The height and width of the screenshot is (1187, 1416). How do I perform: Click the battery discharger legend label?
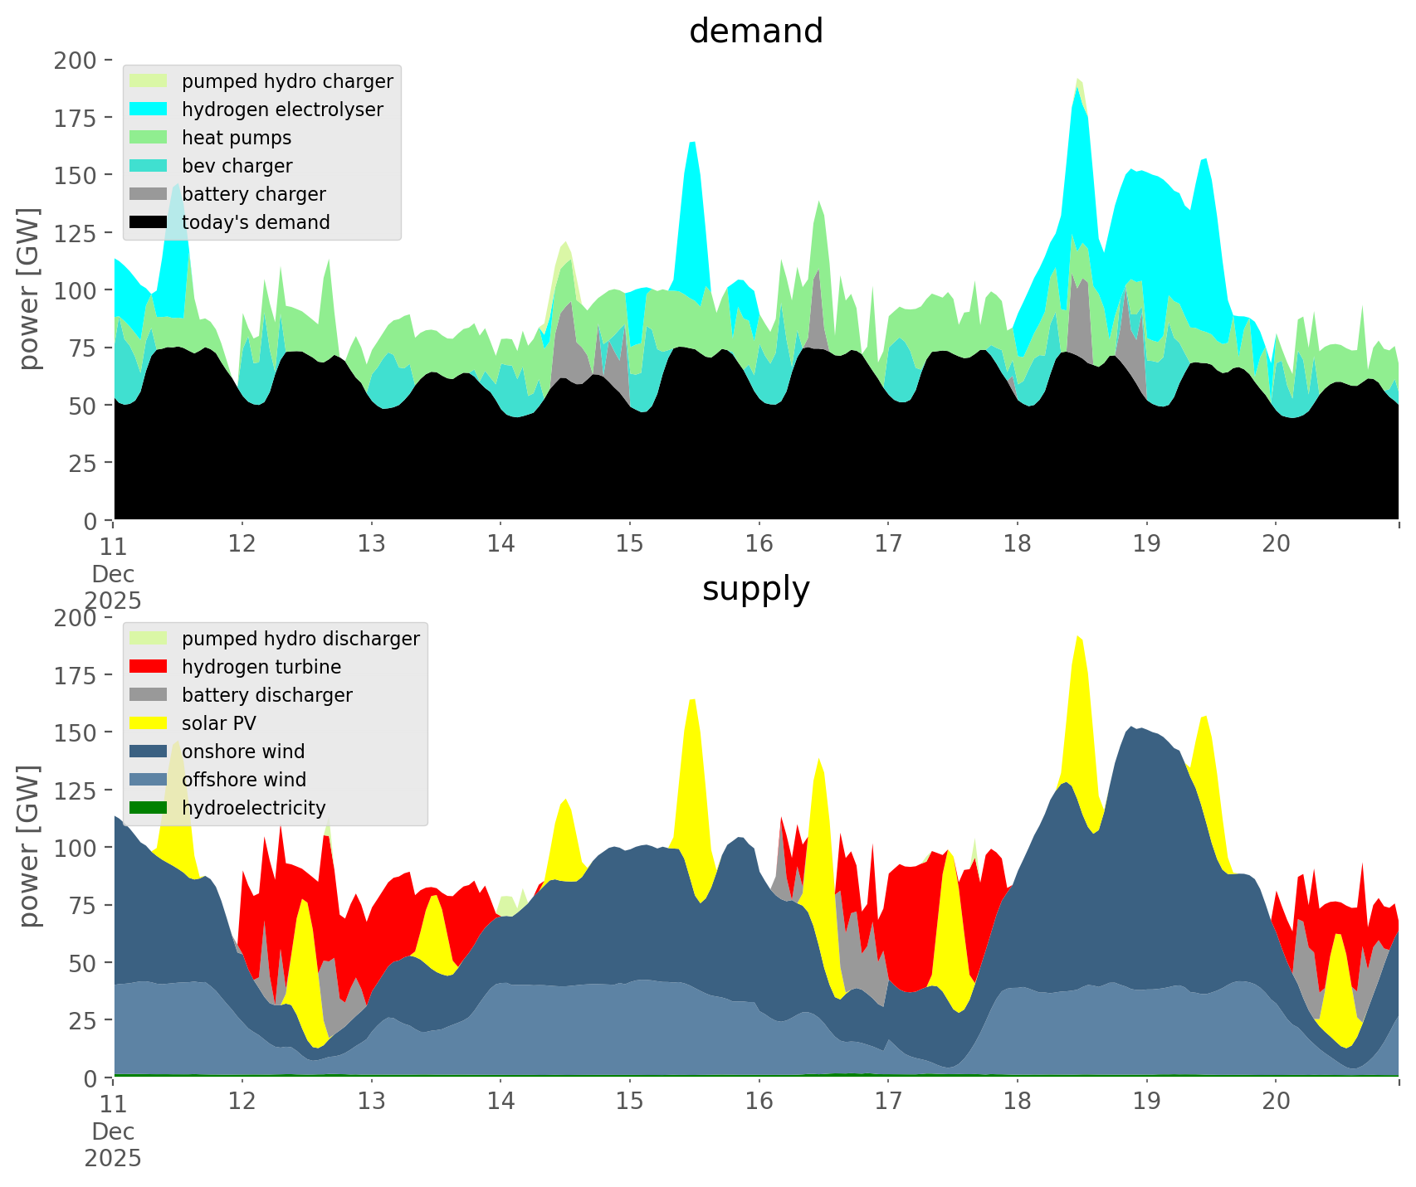(266, 695)
